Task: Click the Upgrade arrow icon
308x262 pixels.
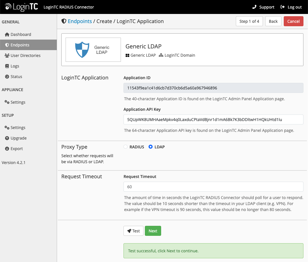Action: pyautogui.click(x=7, y=138)
